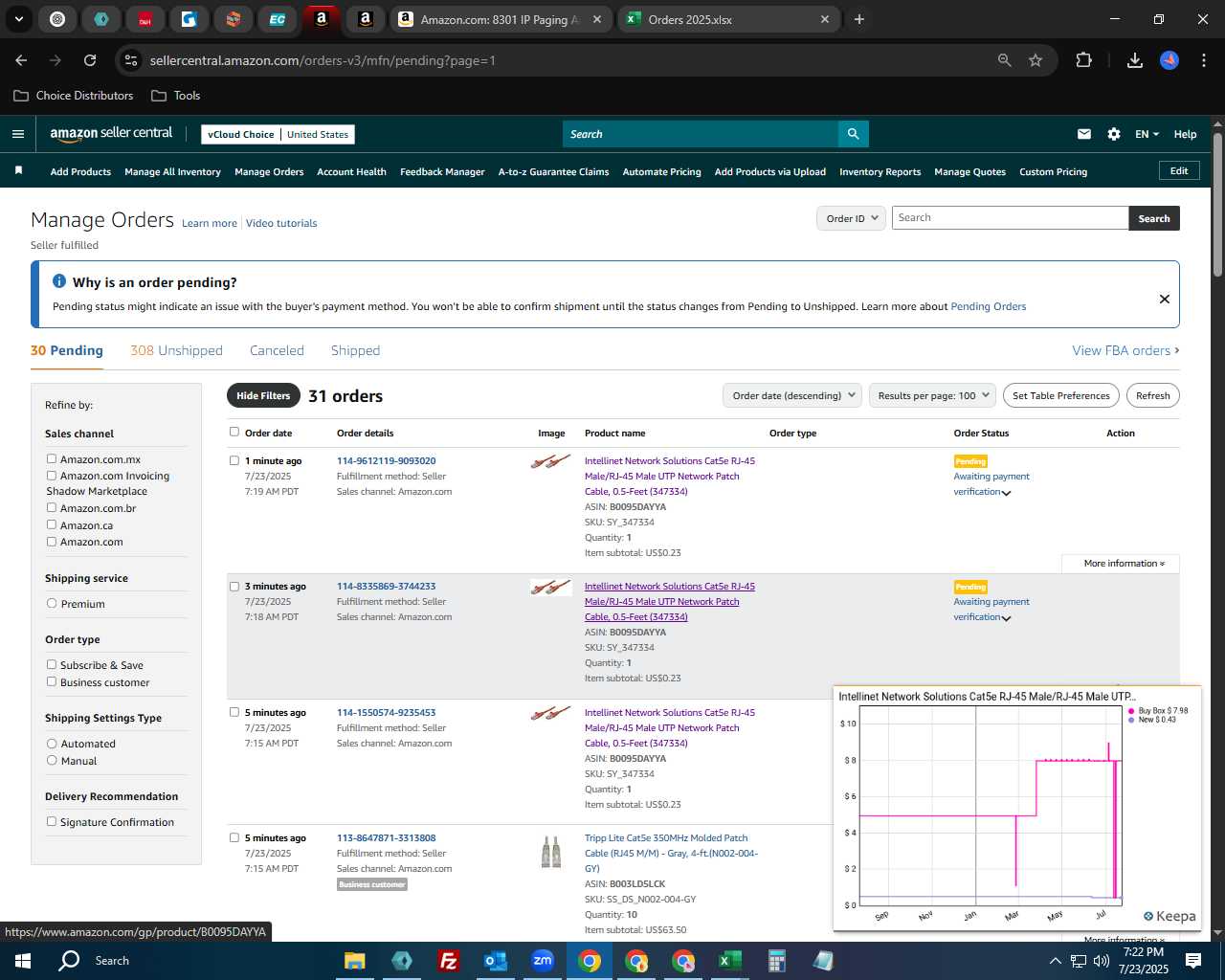Open the tab search dropdown arrow

(19, 19)
